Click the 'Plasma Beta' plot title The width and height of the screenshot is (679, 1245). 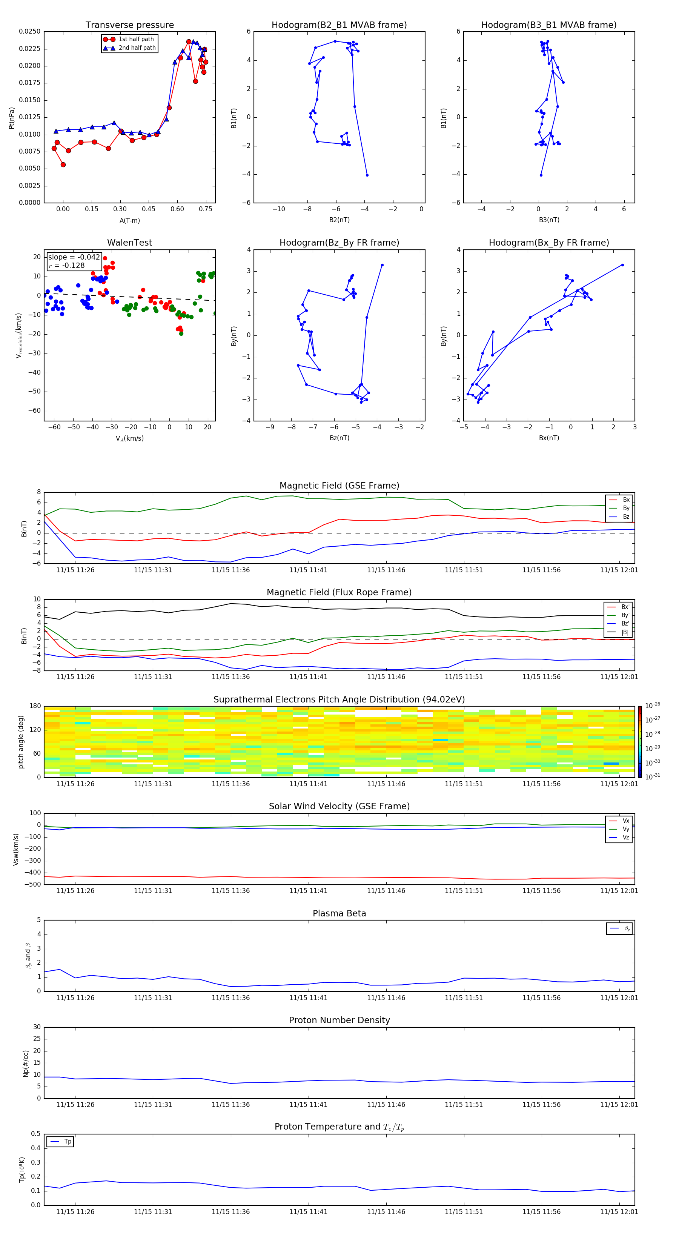point(339,914)
